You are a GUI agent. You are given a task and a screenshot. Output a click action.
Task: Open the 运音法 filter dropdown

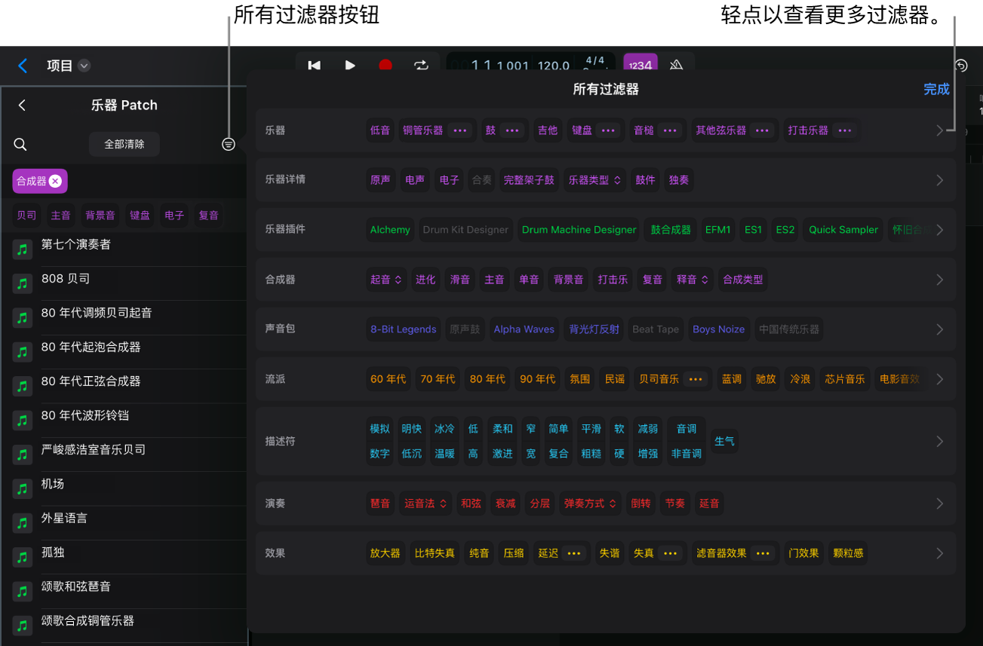point(425,504)
